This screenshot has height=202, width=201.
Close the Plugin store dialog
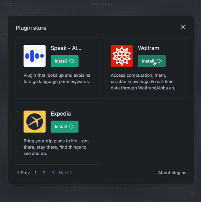[183, 27]
